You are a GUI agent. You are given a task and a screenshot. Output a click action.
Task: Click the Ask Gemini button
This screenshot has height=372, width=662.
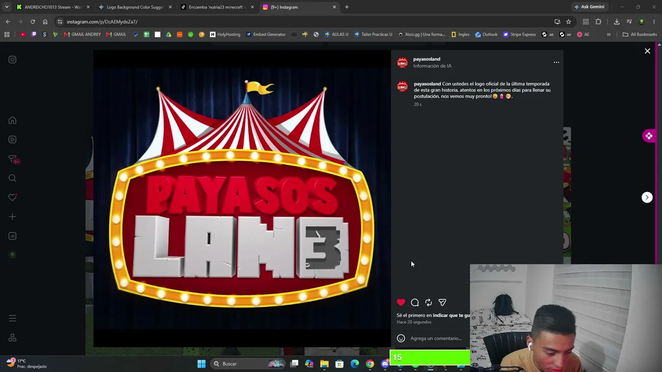point(589,7)
